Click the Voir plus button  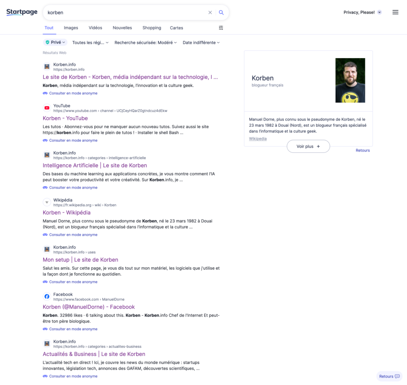coord(308,147)
